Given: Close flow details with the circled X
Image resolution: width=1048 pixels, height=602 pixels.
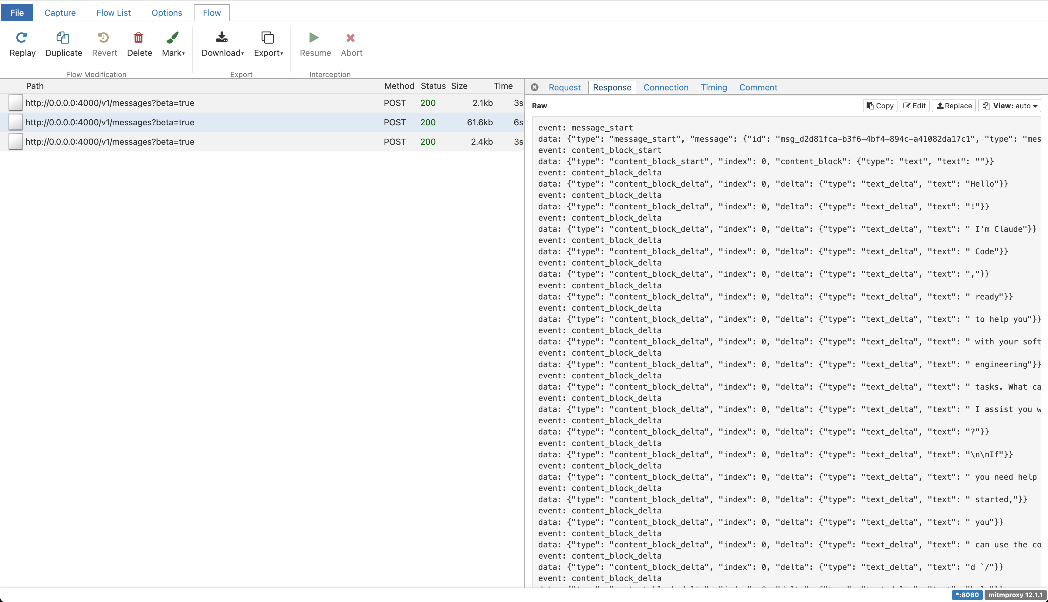Looking at the screenshot, I should [535, 87].
